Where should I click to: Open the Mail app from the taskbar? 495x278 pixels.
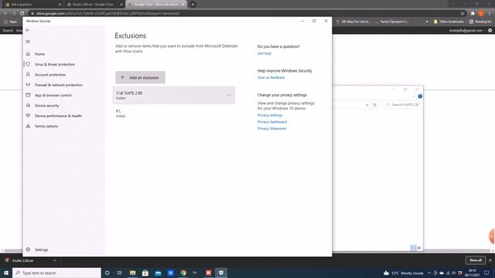(158, 273)
